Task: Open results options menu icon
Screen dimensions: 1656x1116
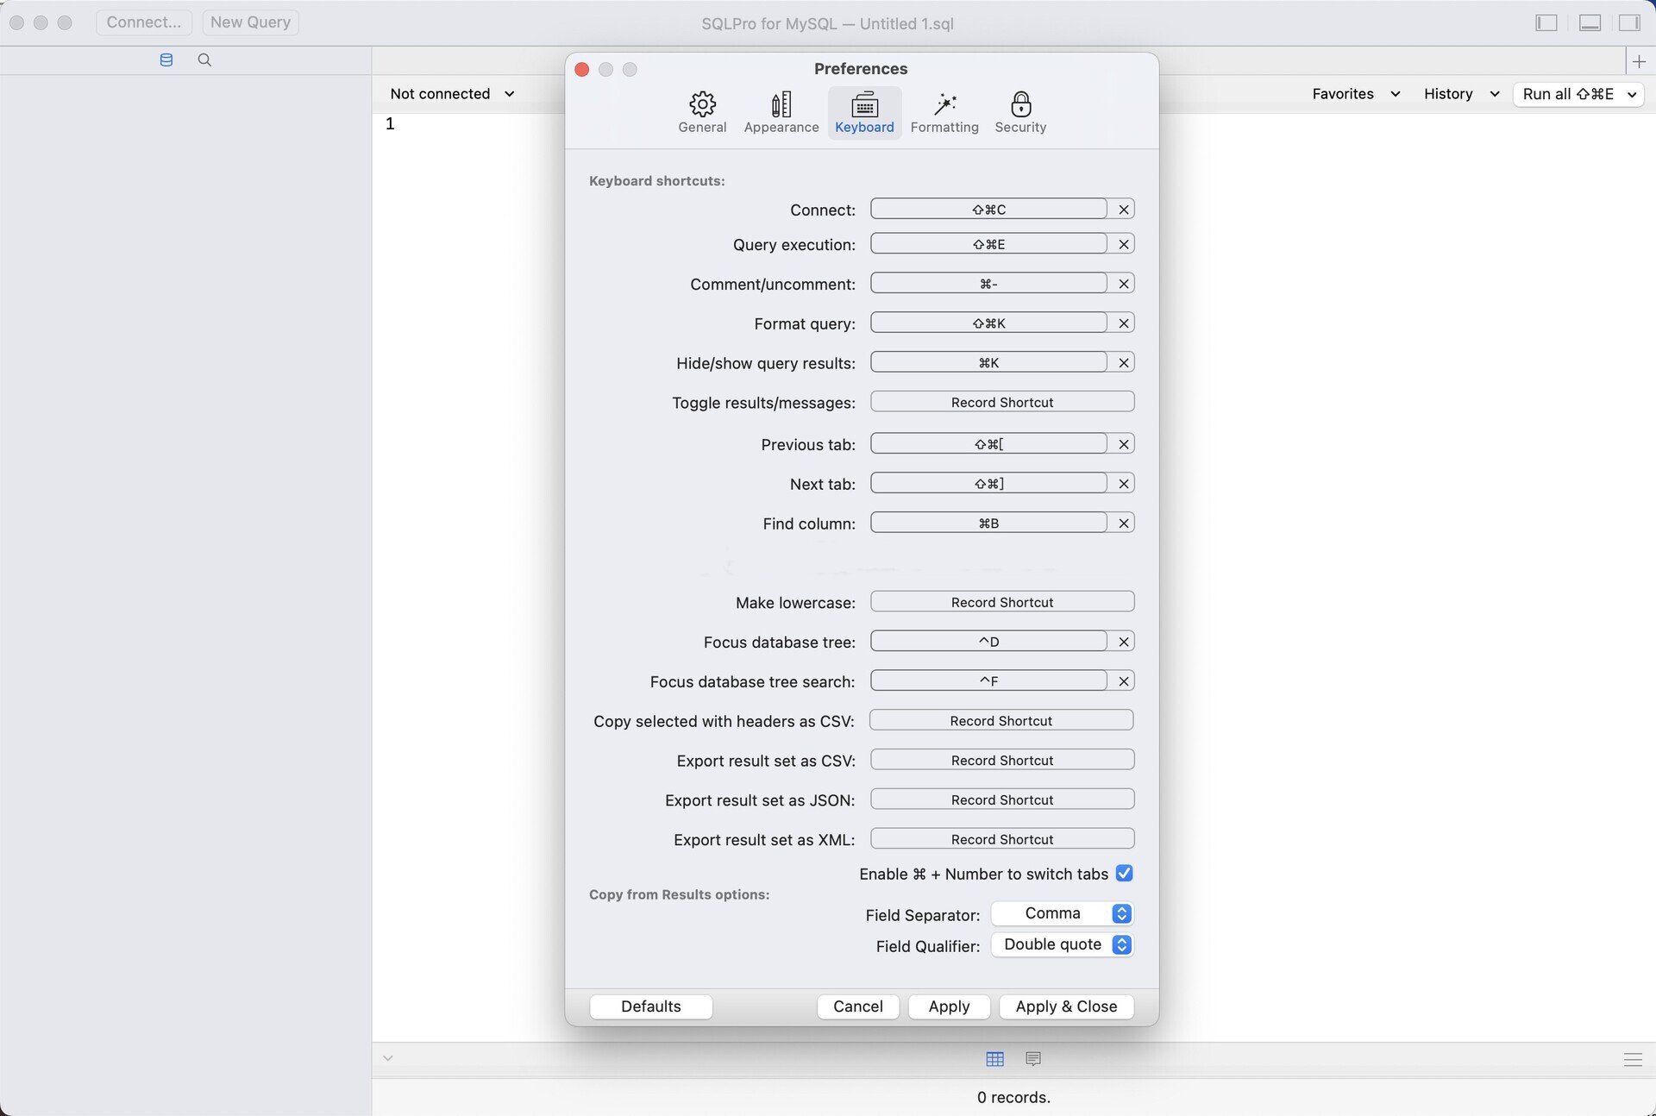Action: [1633, 1060]
